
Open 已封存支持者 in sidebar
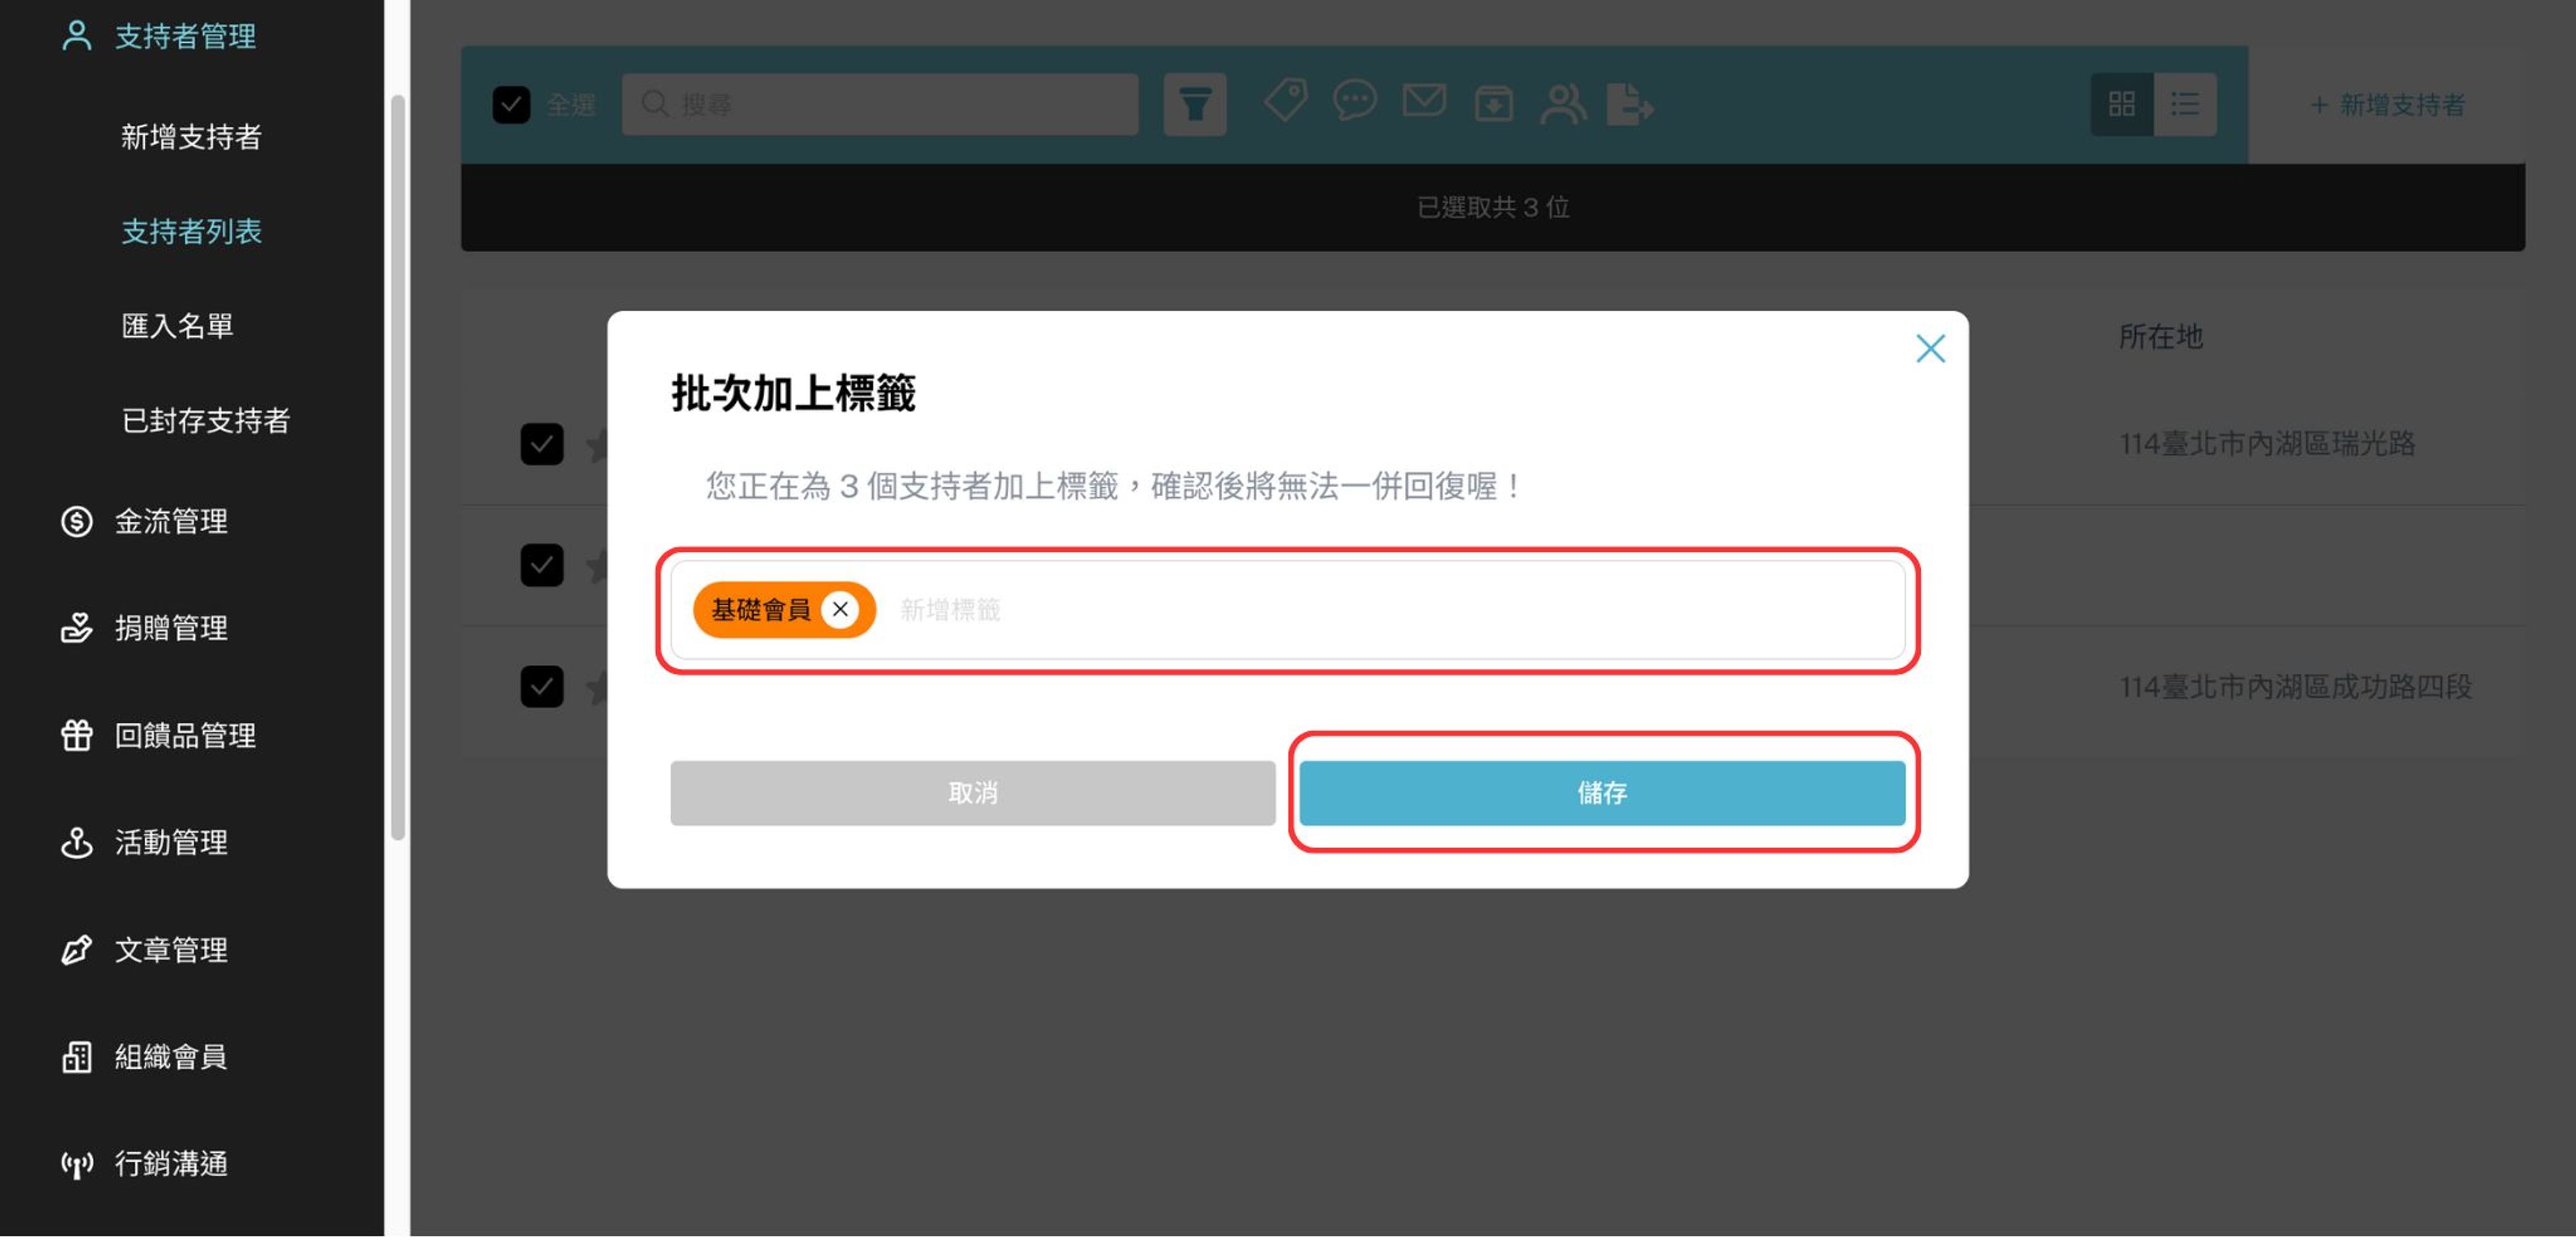click(x=205, y=421)
